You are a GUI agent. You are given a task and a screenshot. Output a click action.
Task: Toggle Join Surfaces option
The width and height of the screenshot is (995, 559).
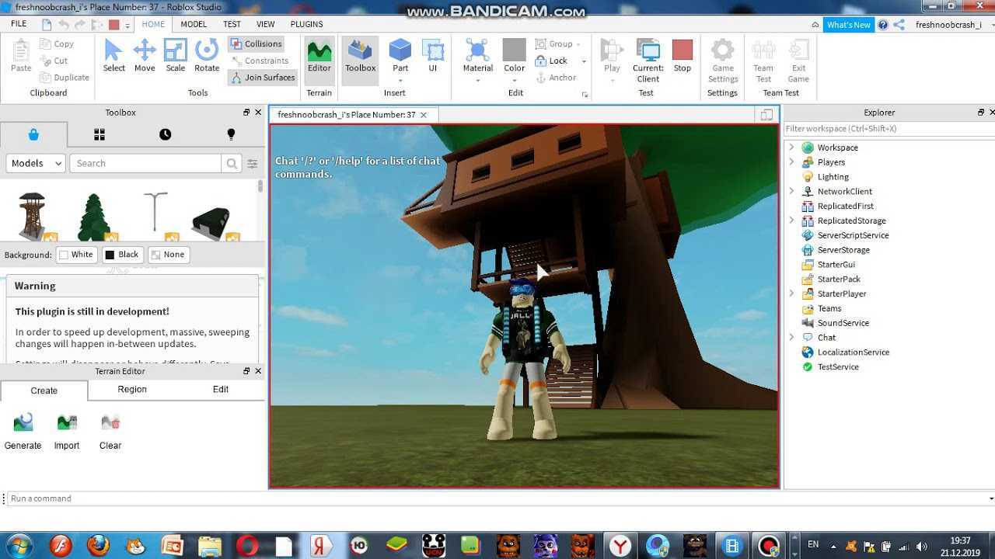(263, 78)
